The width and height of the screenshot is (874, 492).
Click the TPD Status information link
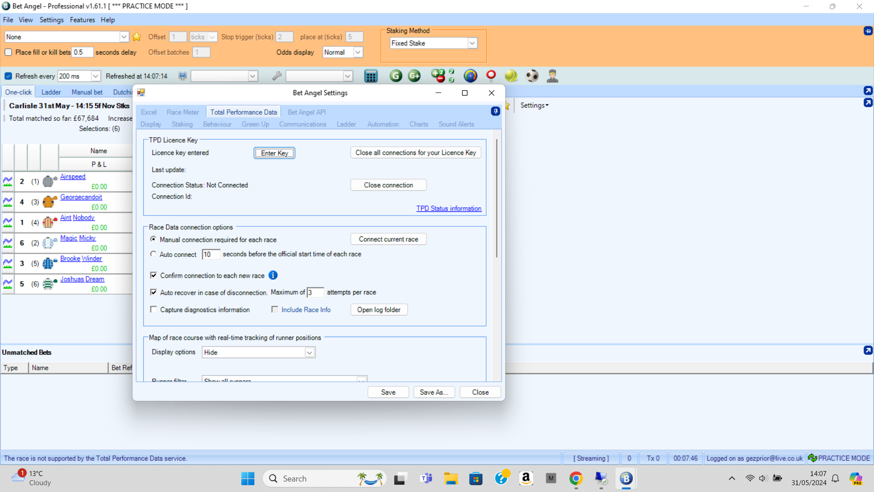(448, 209)
